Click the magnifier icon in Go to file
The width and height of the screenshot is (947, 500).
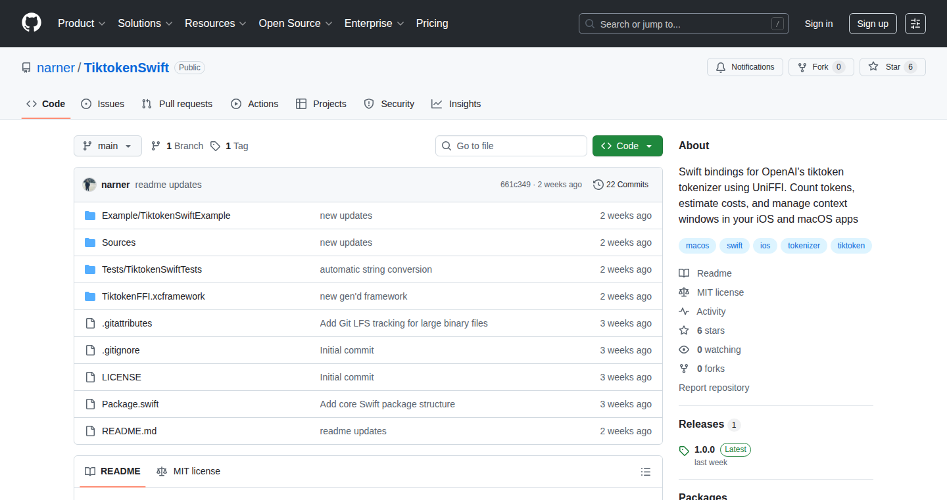(447, 146)
